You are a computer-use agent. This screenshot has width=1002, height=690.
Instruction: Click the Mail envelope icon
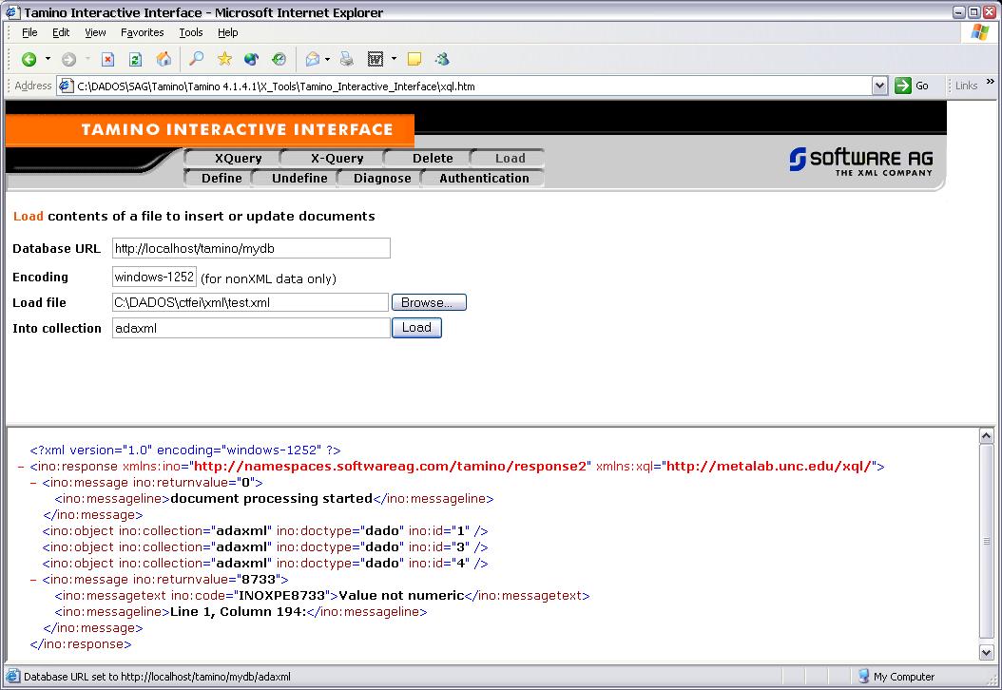313,60
